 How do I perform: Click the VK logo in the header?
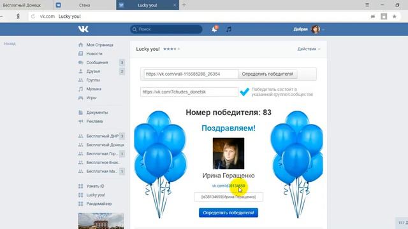84,29
